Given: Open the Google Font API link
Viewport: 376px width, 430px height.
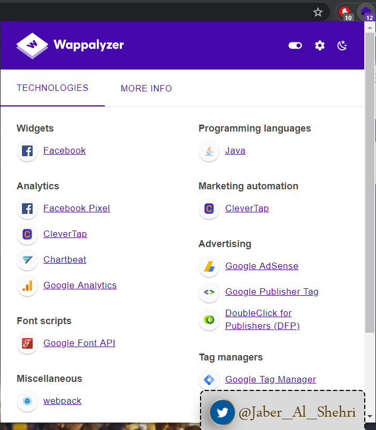Looking at the screenshot, I should pos(79,343).
